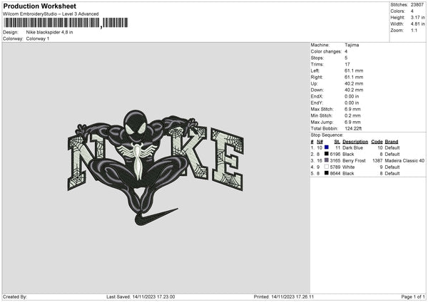
Task: Click the black swatch in row 5
Action: [327, 173]
